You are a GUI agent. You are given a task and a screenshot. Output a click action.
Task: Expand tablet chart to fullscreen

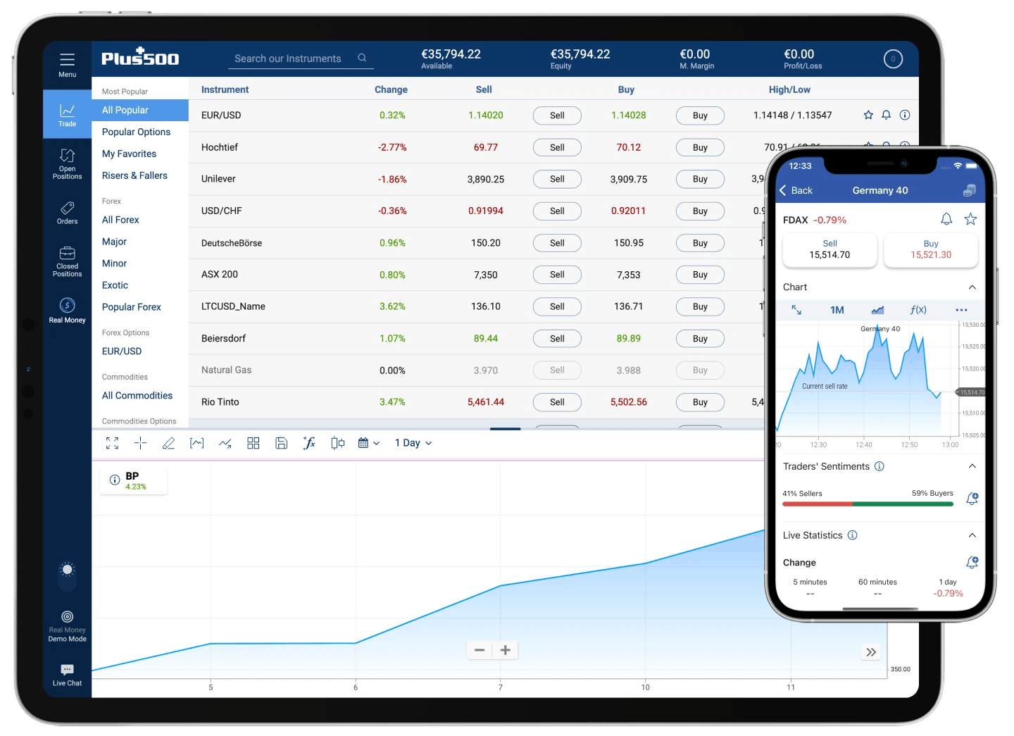(112, 443)
